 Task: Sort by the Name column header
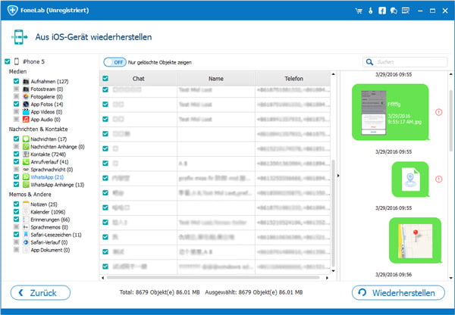coord(216,78)
